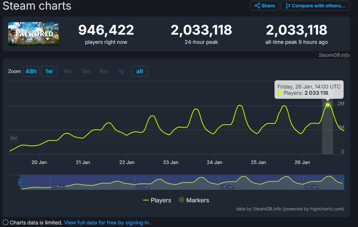Choose the 1m zoom option
The width and height of the screenshot is (358, 227).
(x=67, y=71)
